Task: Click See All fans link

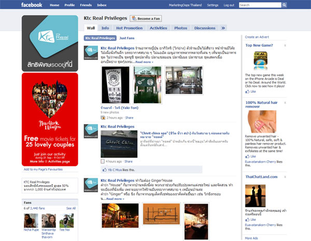Action: pos(71,208)
